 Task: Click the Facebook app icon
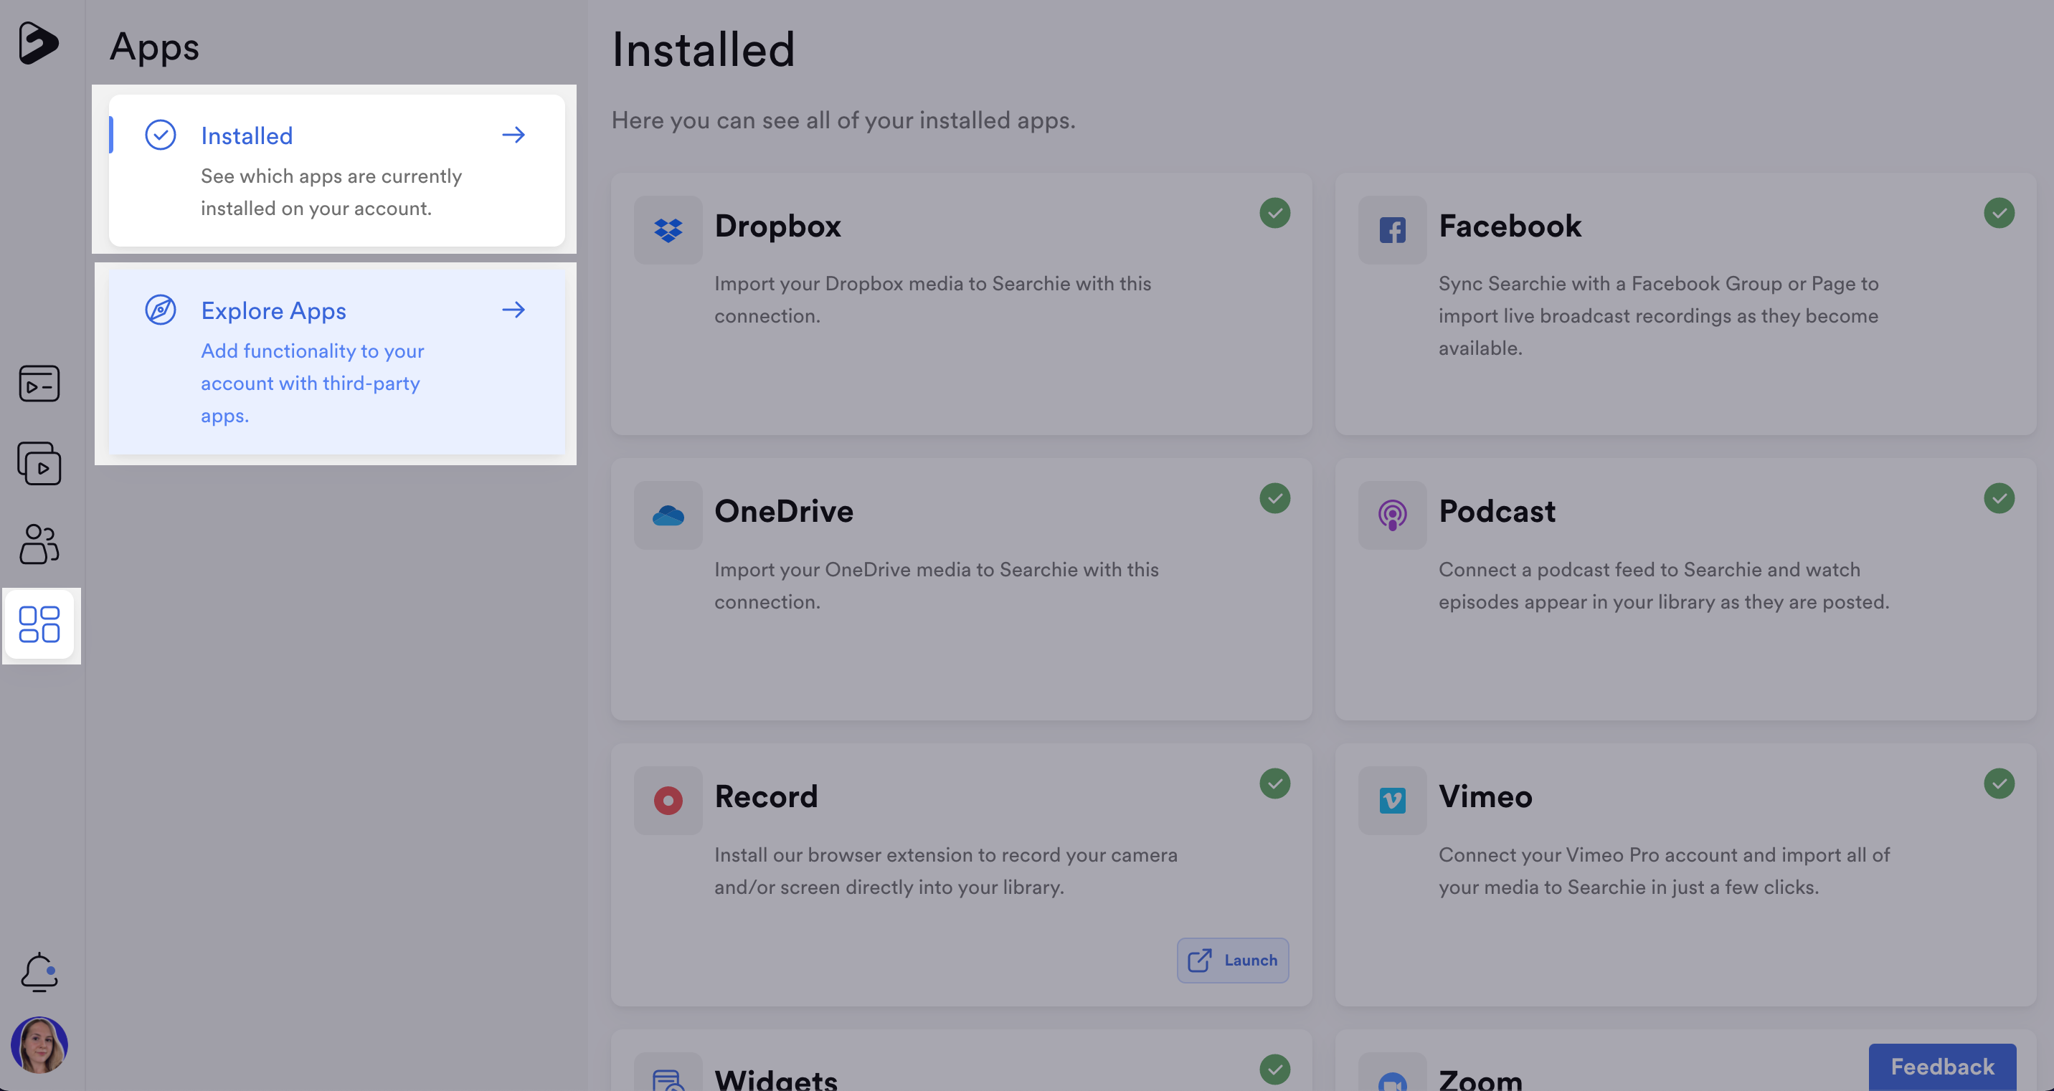[x=1392, y=230]
